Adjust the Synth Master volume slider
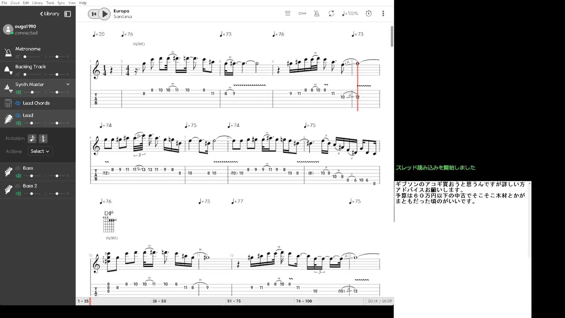This screenshot has width=565, height=318. (x=32, y=92)
